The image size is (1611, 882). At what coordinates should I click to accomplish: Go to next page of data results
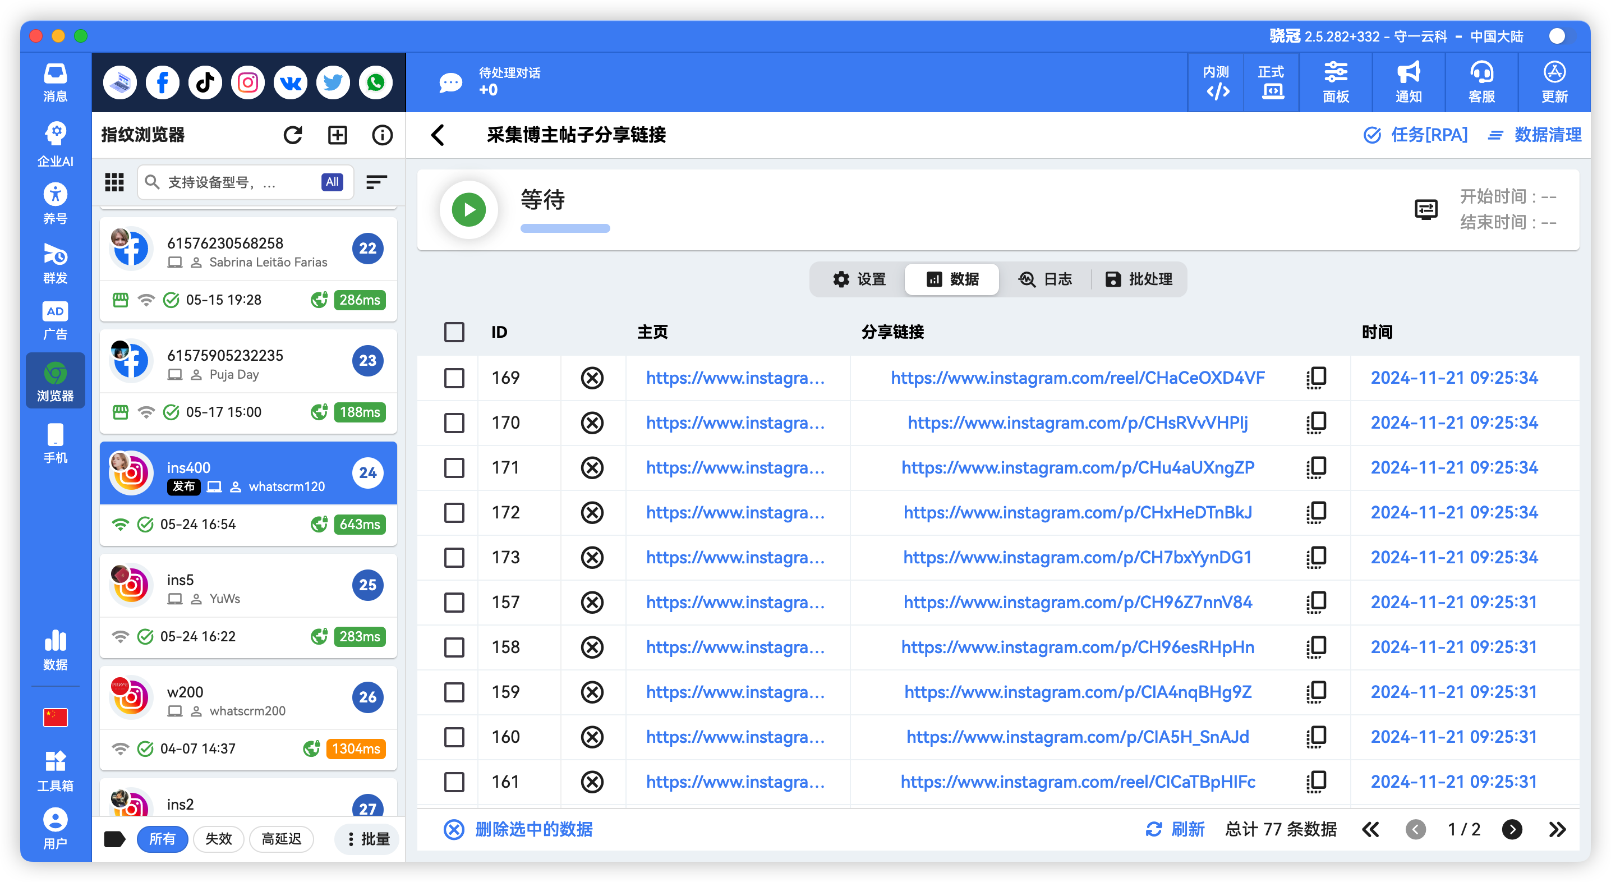(1513, 829)
